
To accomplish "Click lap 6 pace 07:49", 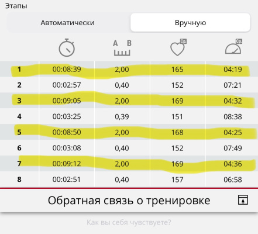I will tap(233, 148).
